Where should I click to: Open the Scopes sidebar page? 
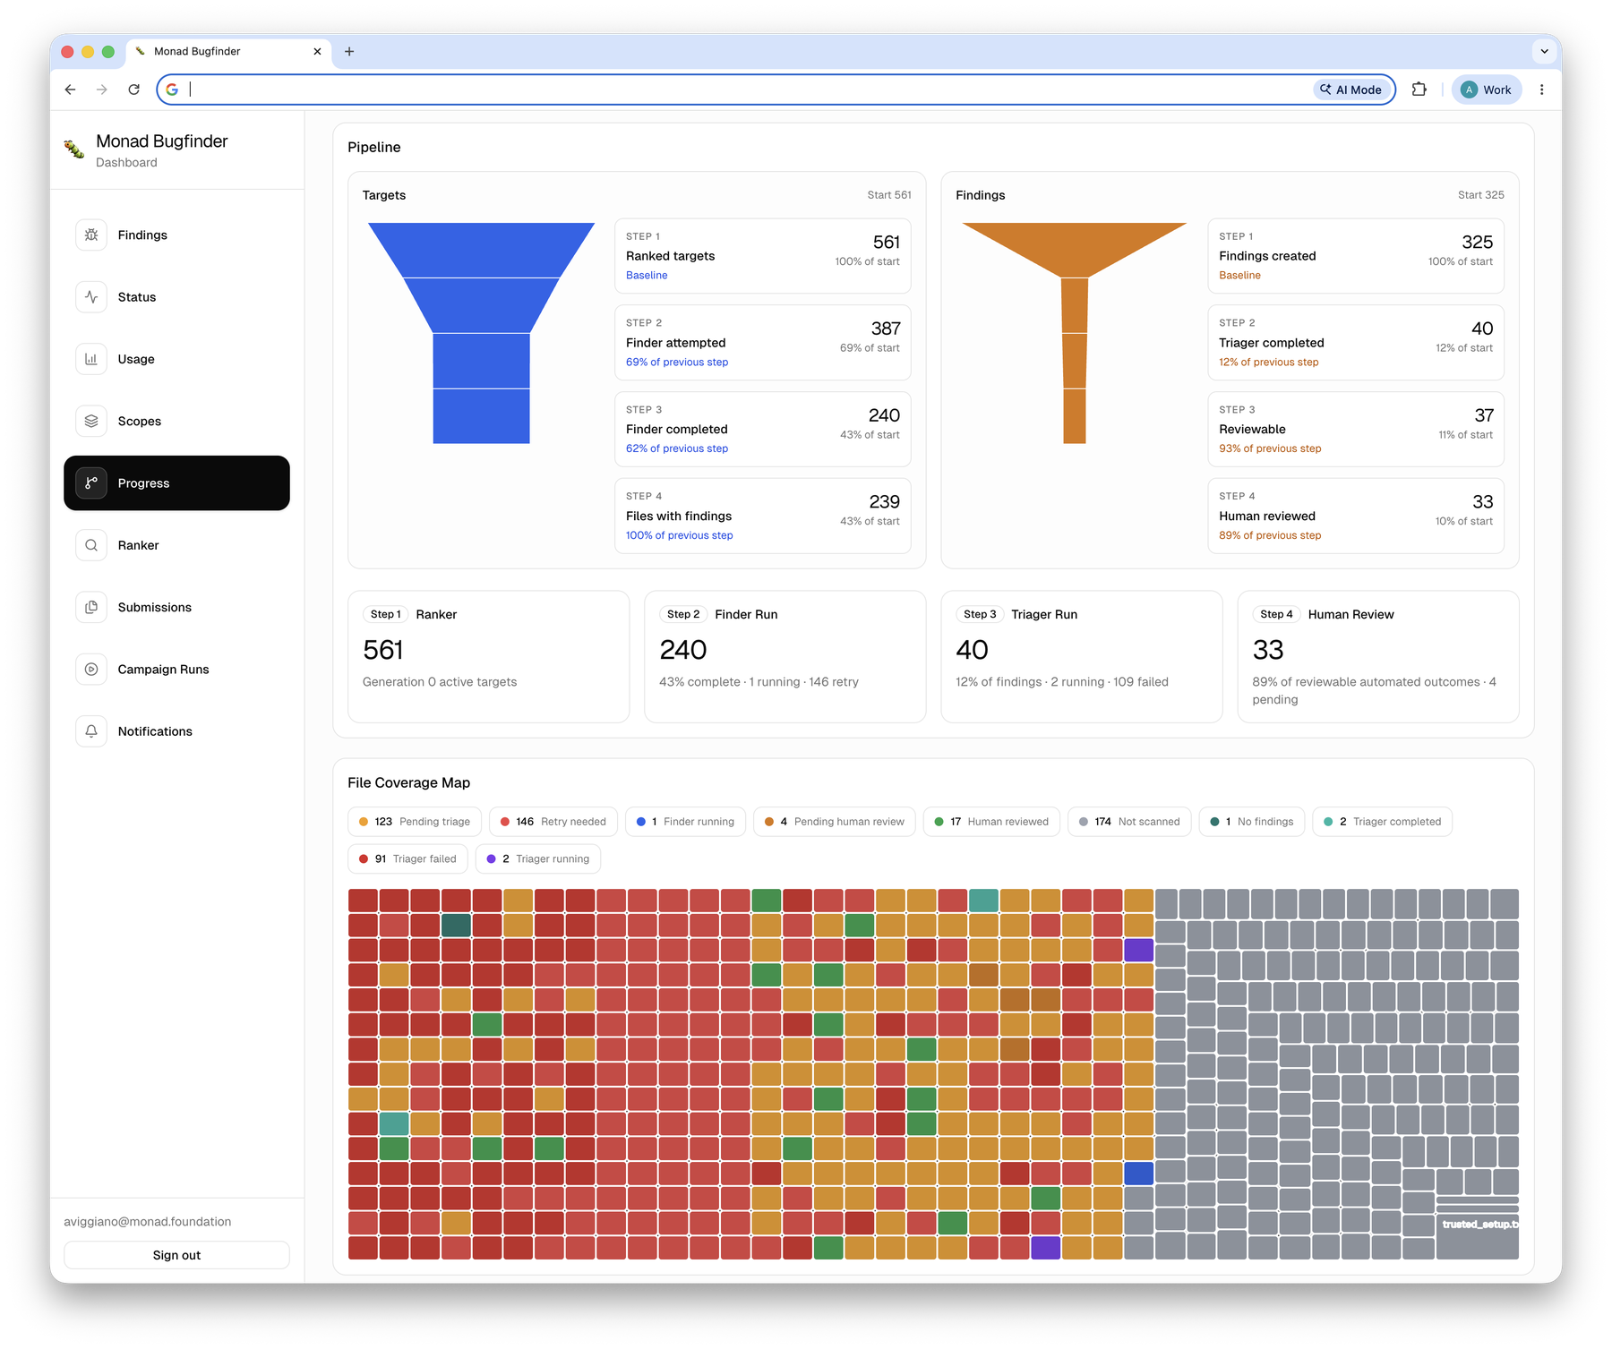click(x=176, y=421)
